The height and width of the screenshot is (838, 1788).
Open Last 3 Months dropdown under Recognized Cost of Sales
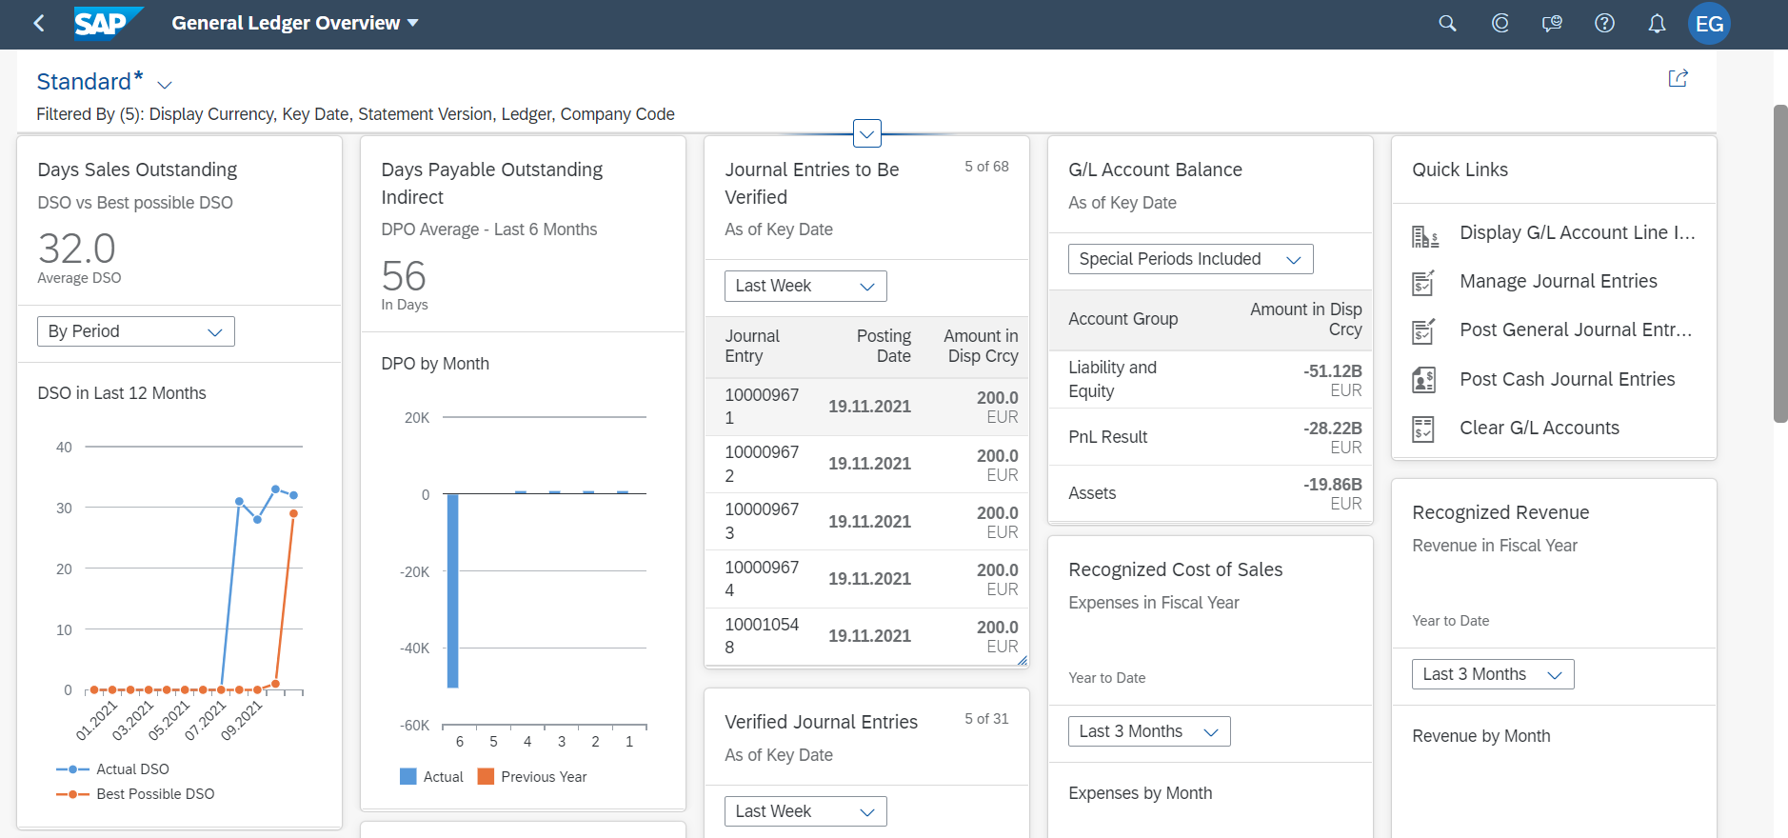point(1149,731)
